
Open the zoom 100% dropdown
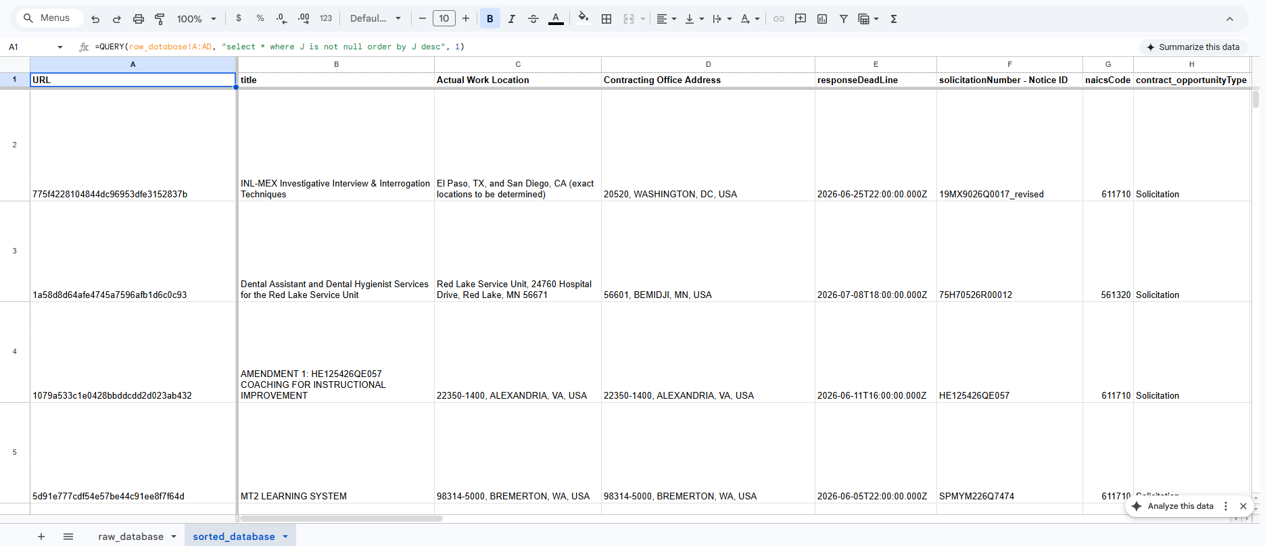(x=196, y=19)
